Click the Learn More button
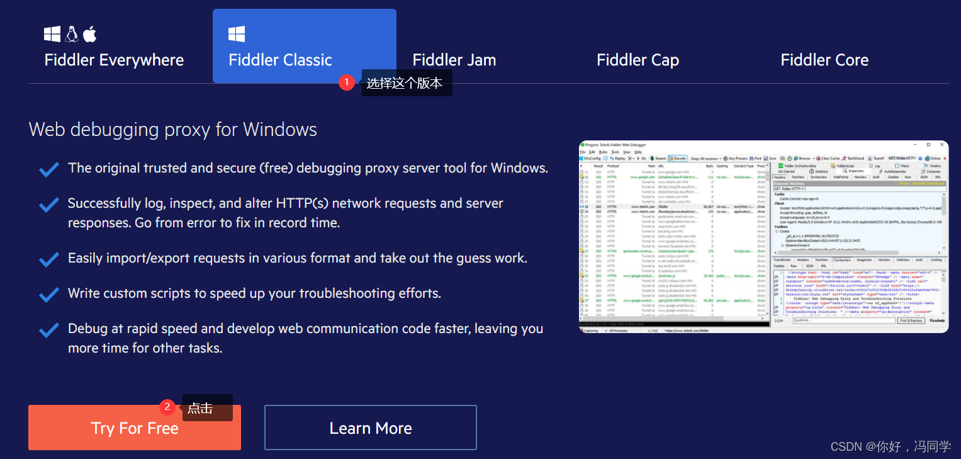961x459 pixels. click(371, 428)
